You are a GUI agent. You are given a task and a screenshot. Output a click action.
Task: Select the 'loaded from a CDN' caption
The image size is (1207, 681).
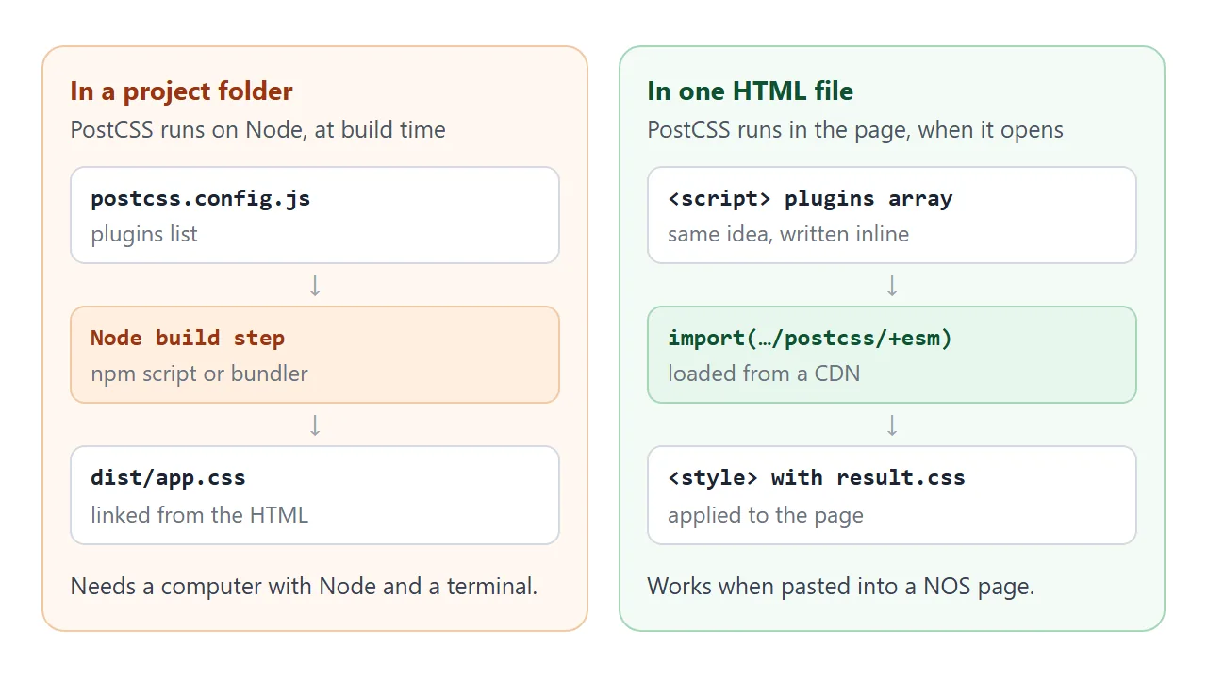coord(764,374)
